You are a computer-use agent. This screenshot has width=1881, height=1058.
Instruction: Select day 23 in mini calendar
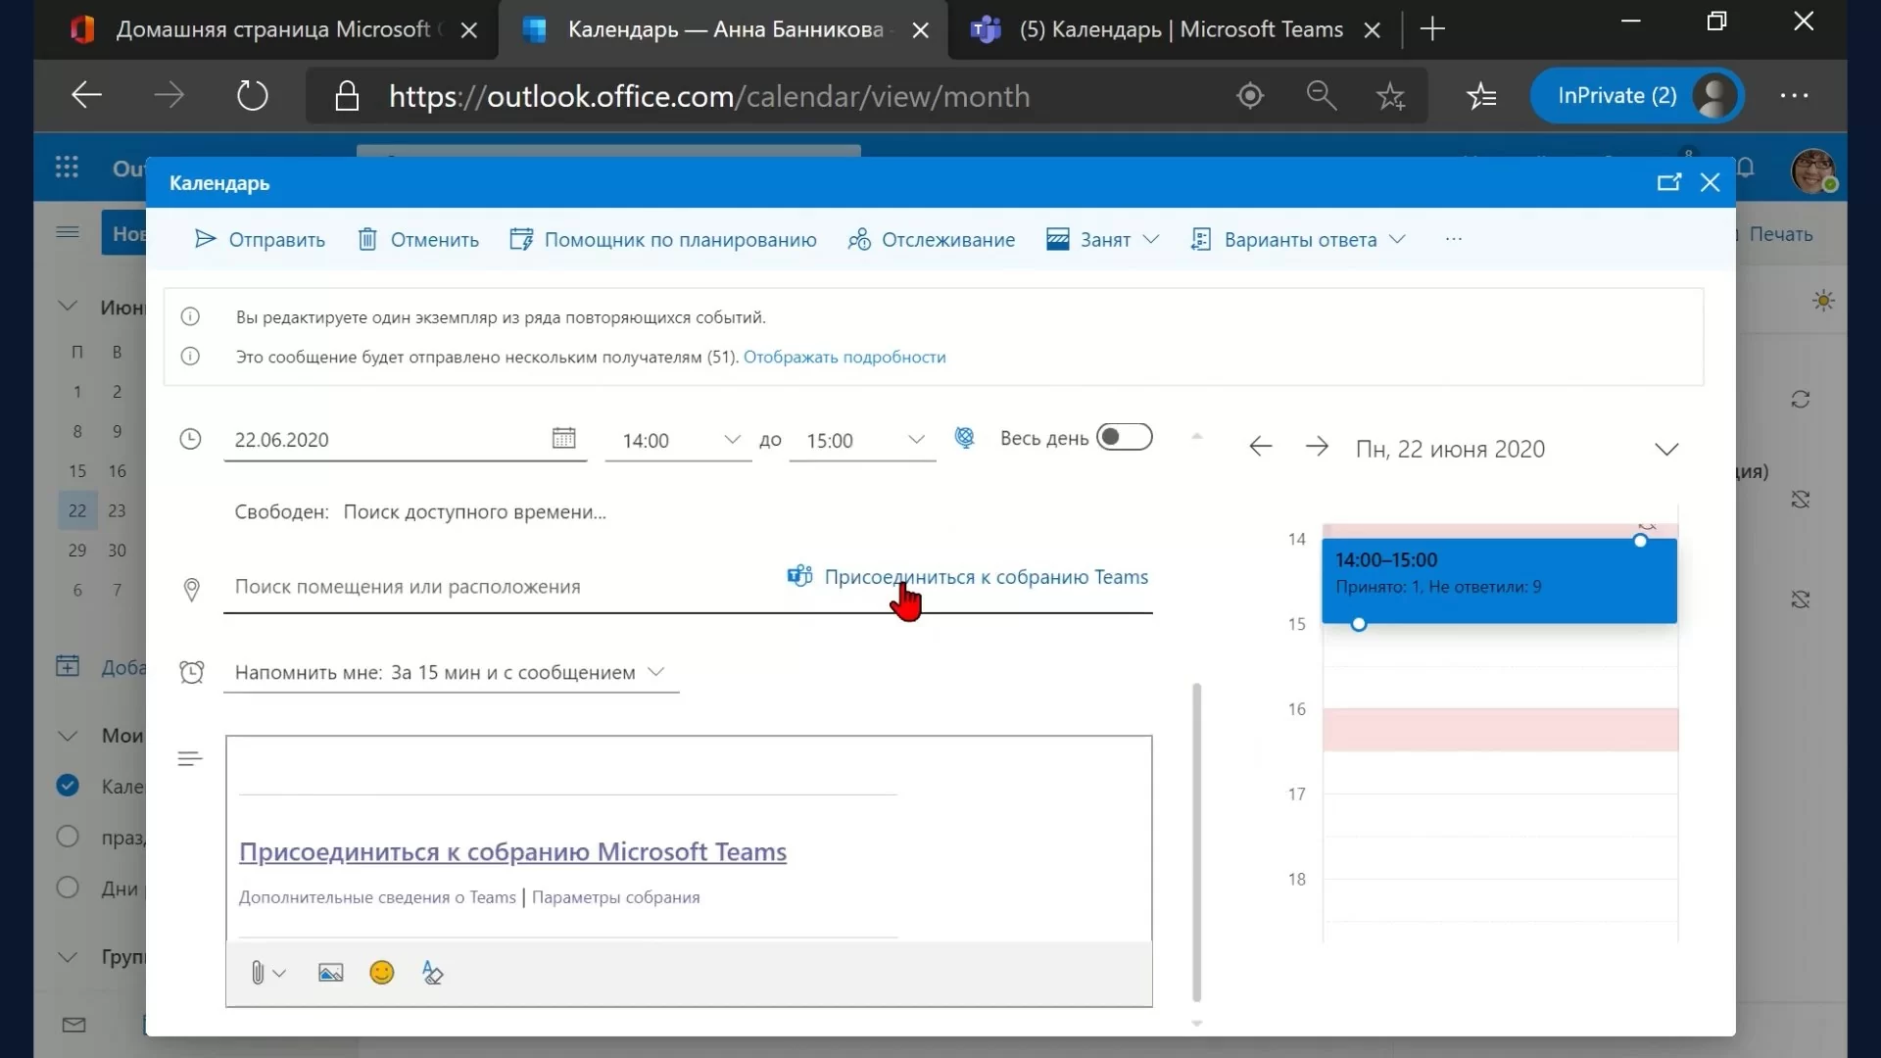(117, 510)
